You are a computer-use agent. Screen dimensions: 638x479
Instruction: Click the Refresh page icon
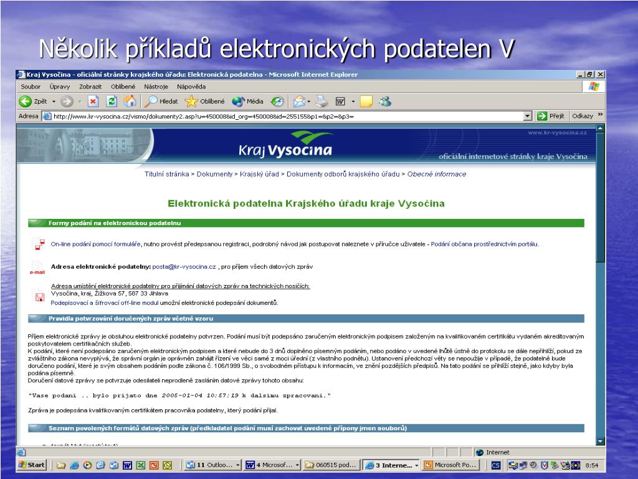(112, 102)
